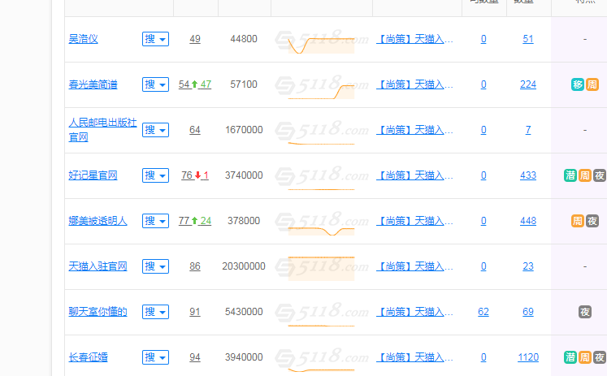Click rank 86 in 天猫入驻官网 row

[x=195, y=266]
